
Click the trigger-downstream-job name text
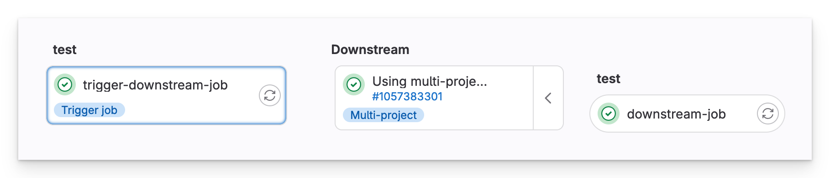[x=155, y=85]
